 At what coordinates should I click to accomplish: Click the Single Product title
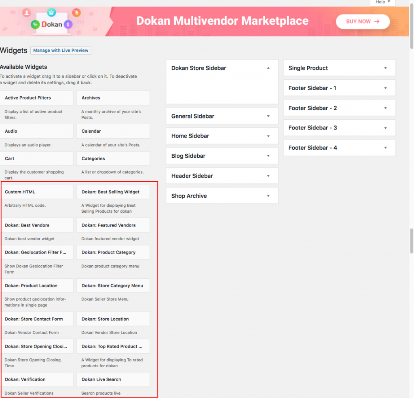[308, 68]
